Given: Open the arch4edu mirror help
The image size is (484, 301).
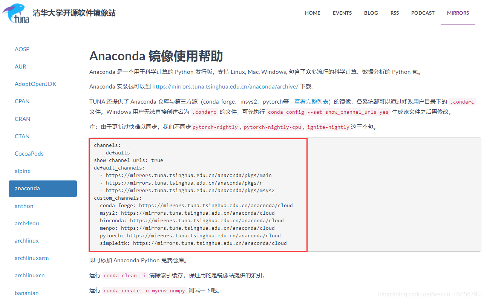Looking at the screenshot, I should (27, 223).
